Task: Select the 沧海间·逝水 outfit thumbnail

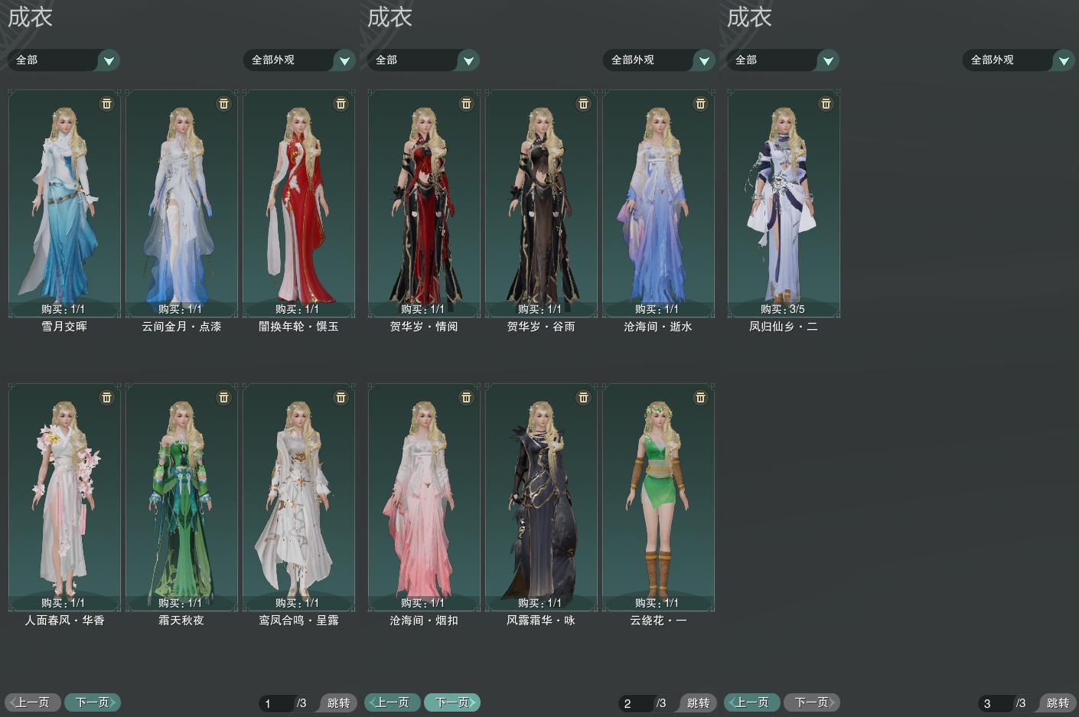Action: (x=658, y=204)
